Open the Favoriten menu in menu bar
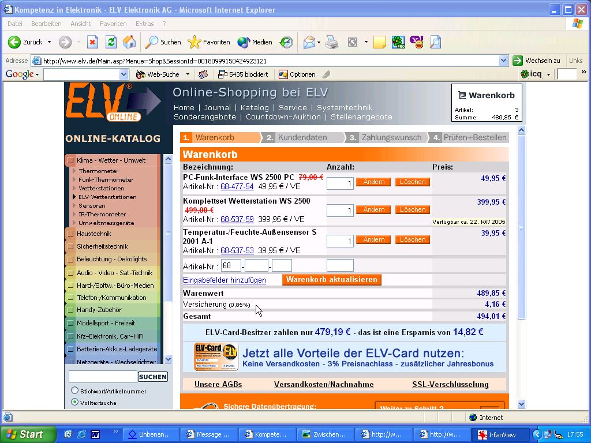The height and width of the screenshot is (443, 591). tap(113, 24)
